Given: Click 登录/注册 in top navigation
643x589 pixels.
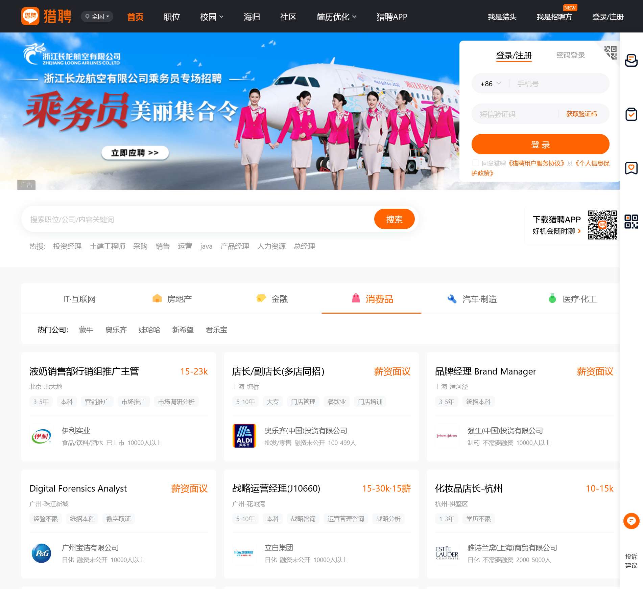Looking at the screenshot, I should pos(608,17).
